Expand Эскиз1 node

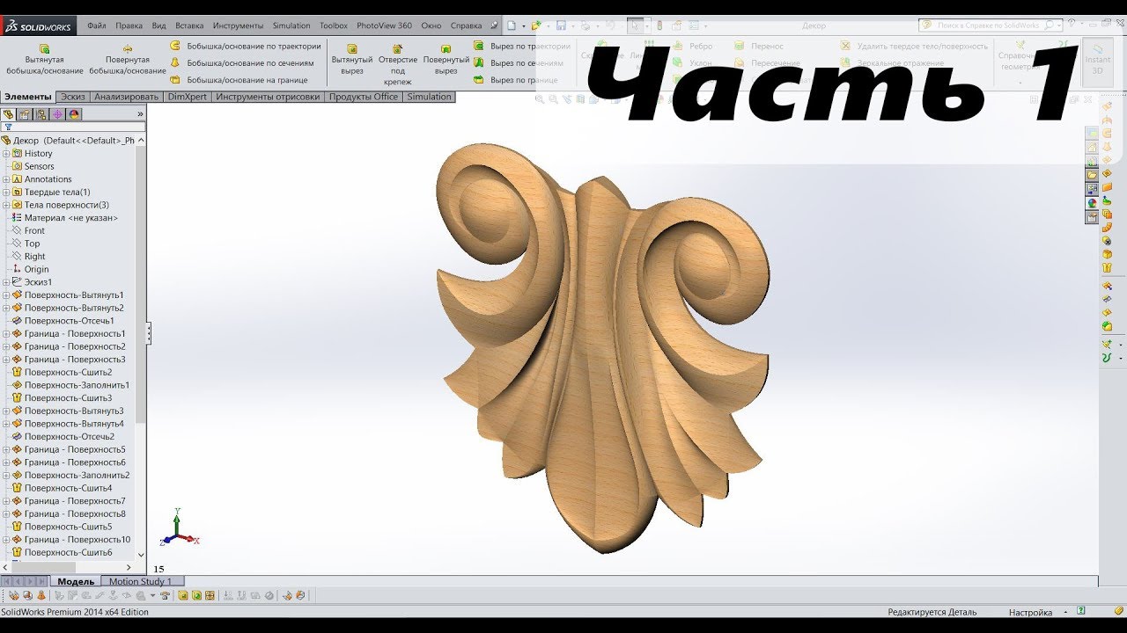click(6, 282)
